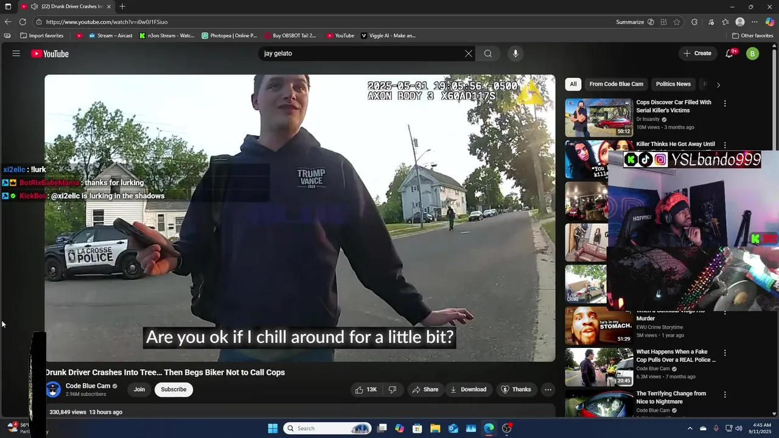Viewport: 779px width, 438px height.
Task: Open the account avatar 'B' menu
Action: click(x=753, y=54)
